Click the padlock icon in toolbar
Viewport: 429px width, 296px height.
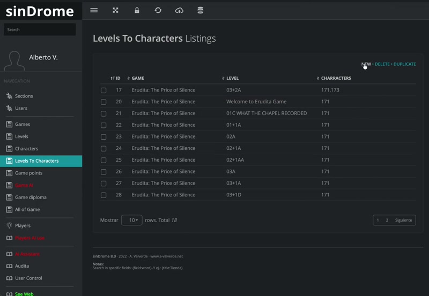pyautogui.click(x=137, y=10)
